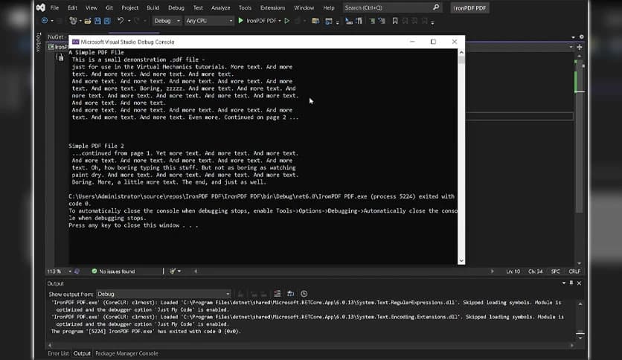
Task: Click the increase indent icon
Action: pos(382,21)
